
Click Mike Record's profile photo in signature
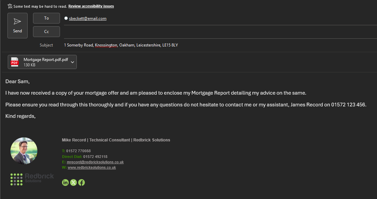(x=24, y=151)
